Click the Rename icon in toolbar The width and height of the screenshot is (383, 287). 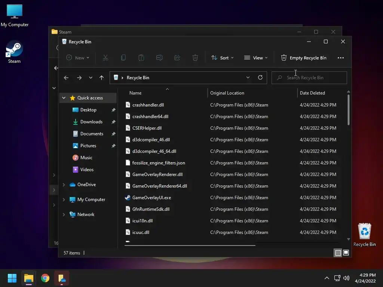(159, 58)
